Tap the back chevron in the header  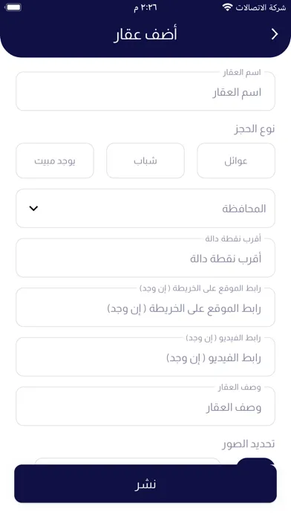(x=275, y=34)
